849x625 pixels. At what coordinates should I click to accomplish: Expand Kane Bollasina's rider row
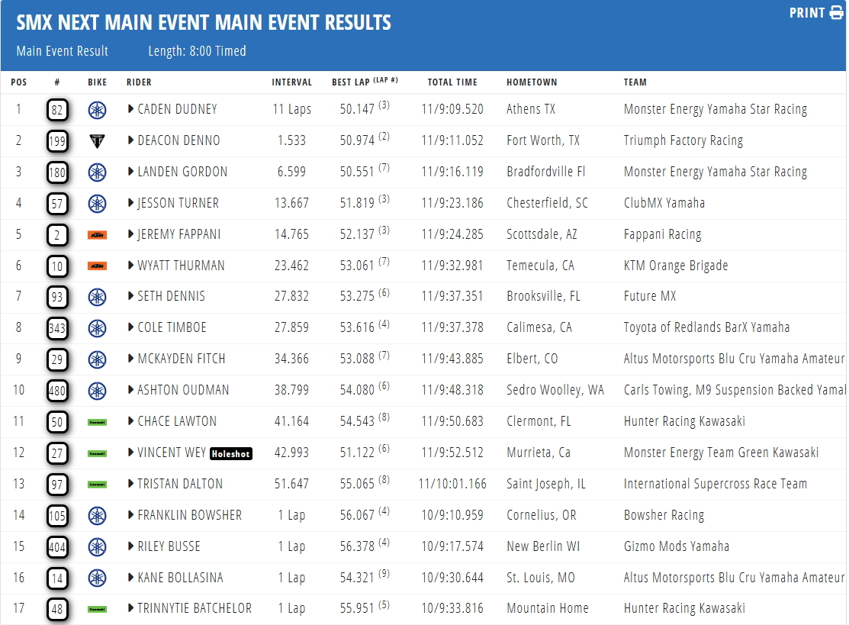(130, 578)
